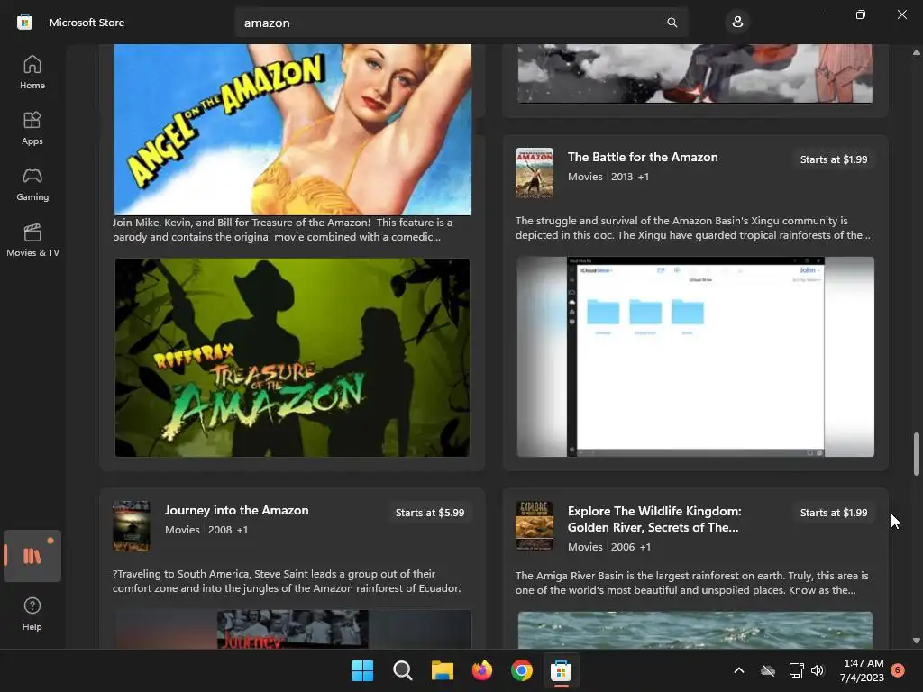Open the water scene preview image

point(695,630)
